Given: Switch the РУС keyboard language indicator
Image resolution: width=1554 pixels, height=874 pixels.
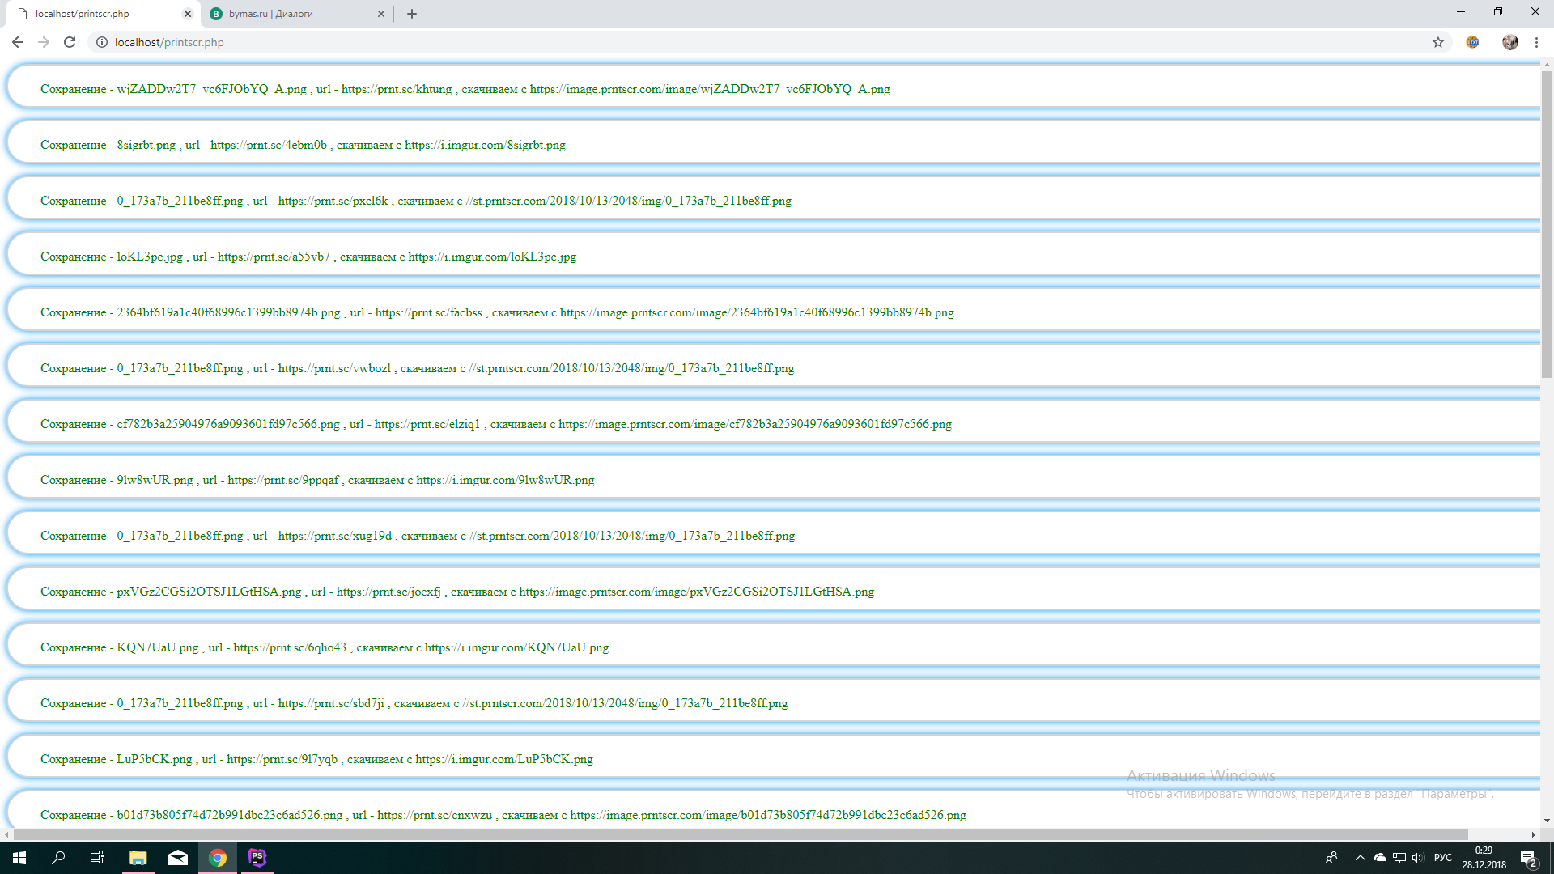Looking at the screenshot, I should [1442, 858].
